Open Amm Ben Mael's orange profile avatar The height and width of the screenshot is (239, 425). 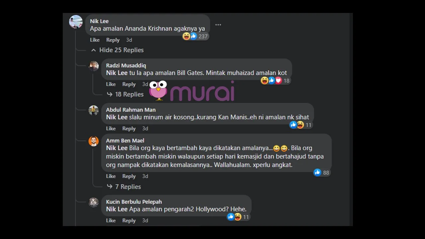[94, 141]
